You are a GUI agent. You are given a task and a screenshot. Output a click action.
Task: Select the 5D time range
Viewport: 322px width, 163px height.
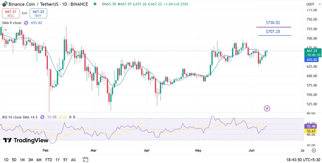point(14,160)
